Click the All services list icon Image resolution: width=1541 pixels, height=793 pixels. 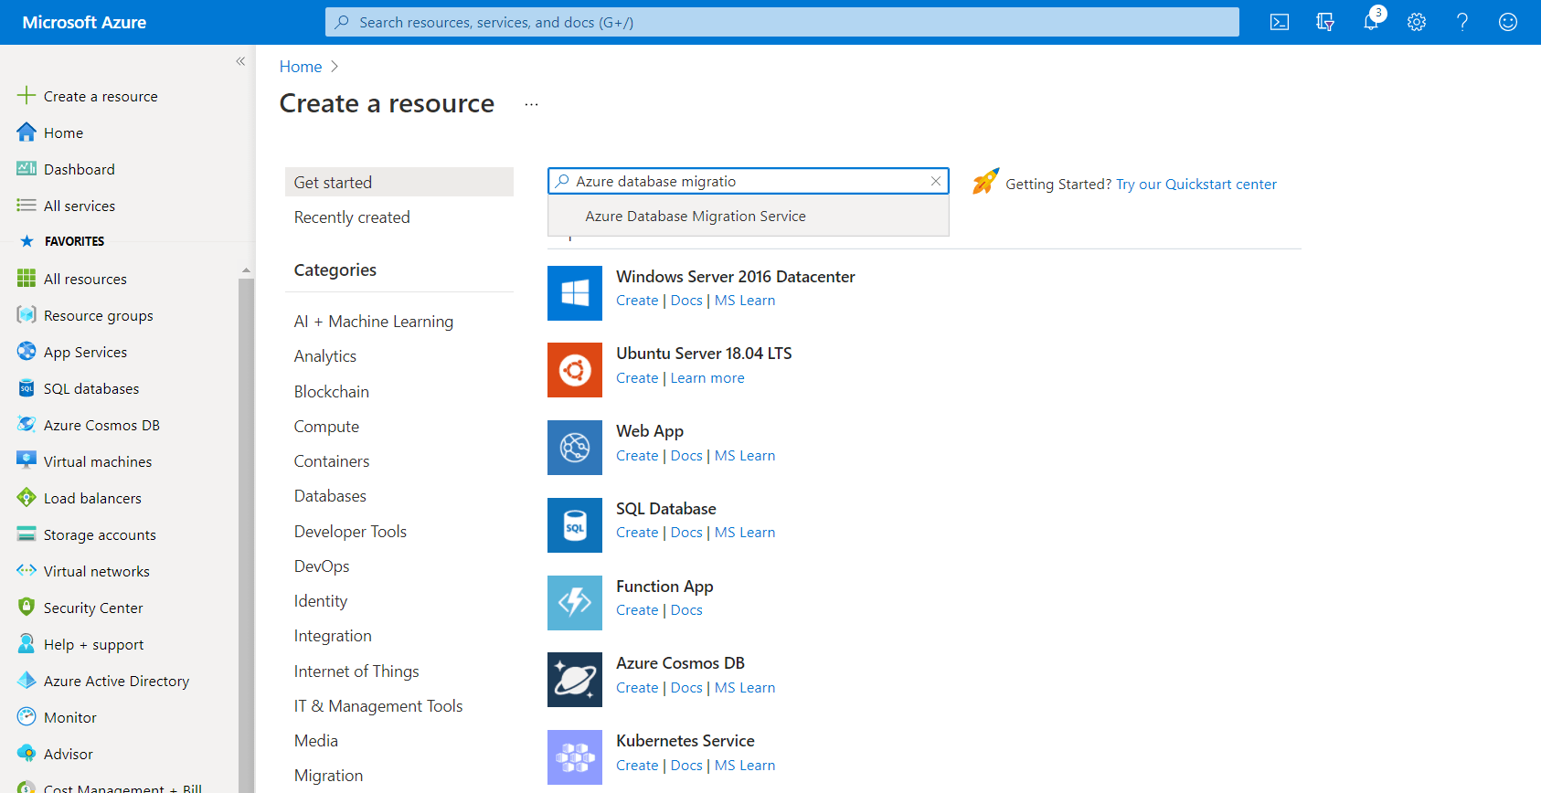pos(27,206)
